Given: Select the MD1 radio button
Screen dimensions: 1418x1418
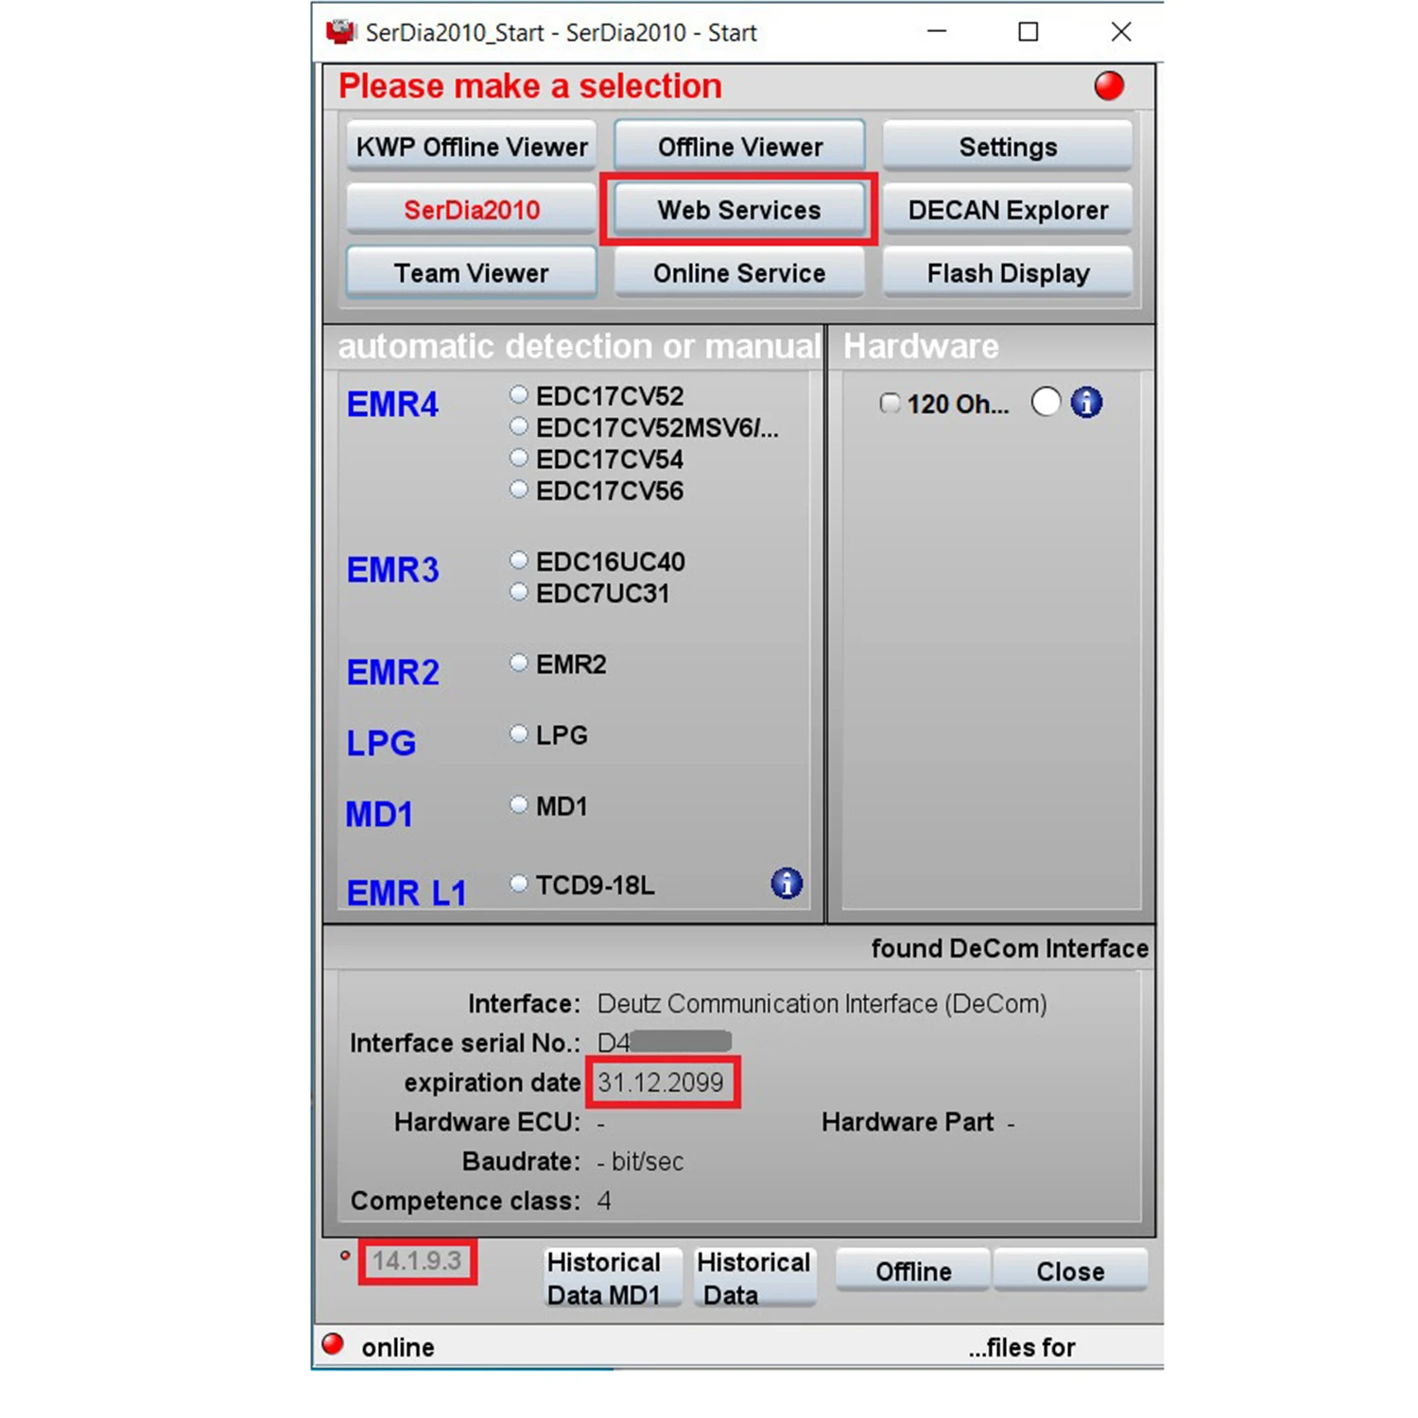Looking at the screenshot, I should 518,804.
